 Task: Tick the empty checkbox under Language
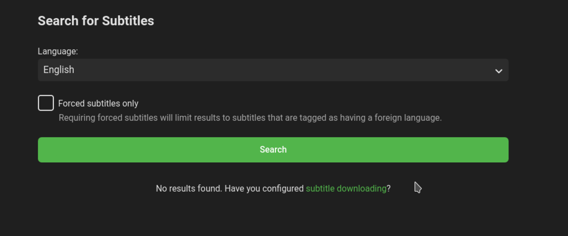pos(46,103)
